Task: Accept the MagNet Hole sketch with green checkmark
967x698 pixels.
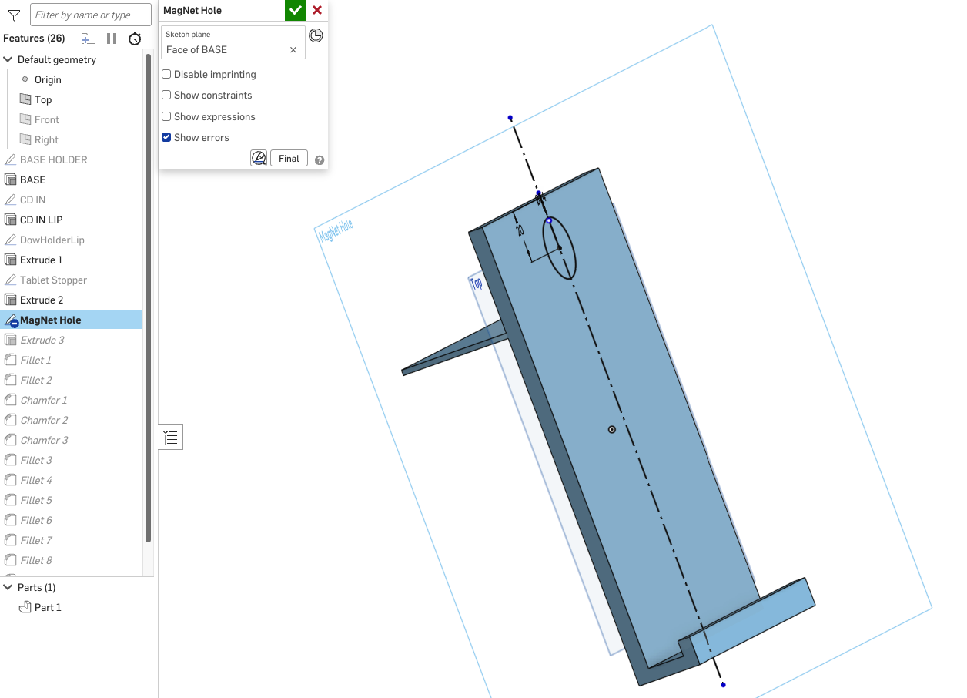Action: tap(295, 11)
